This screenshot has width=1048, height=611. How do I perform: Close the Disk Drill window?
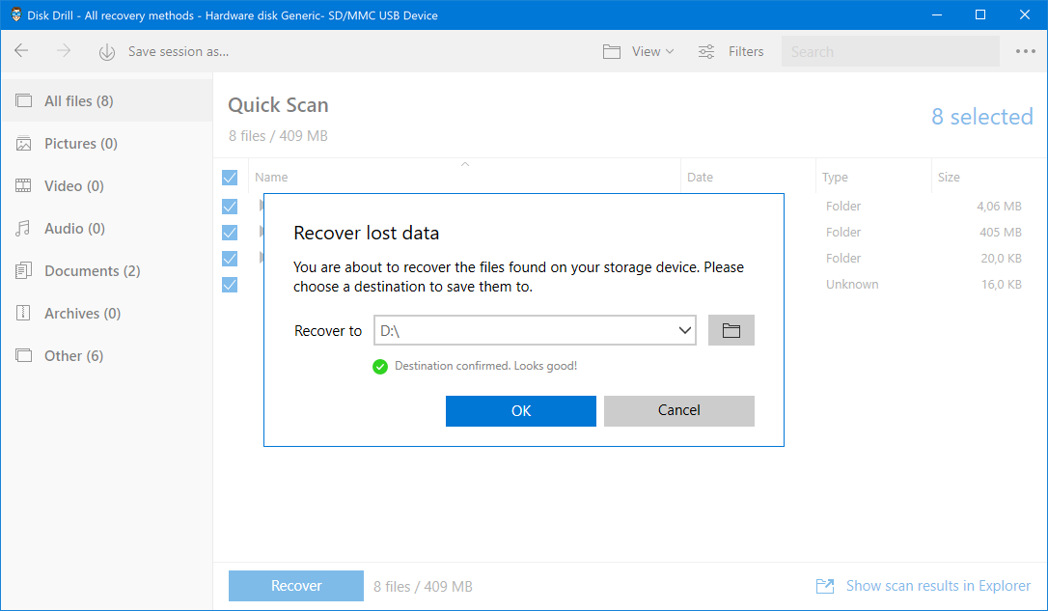1025,14
